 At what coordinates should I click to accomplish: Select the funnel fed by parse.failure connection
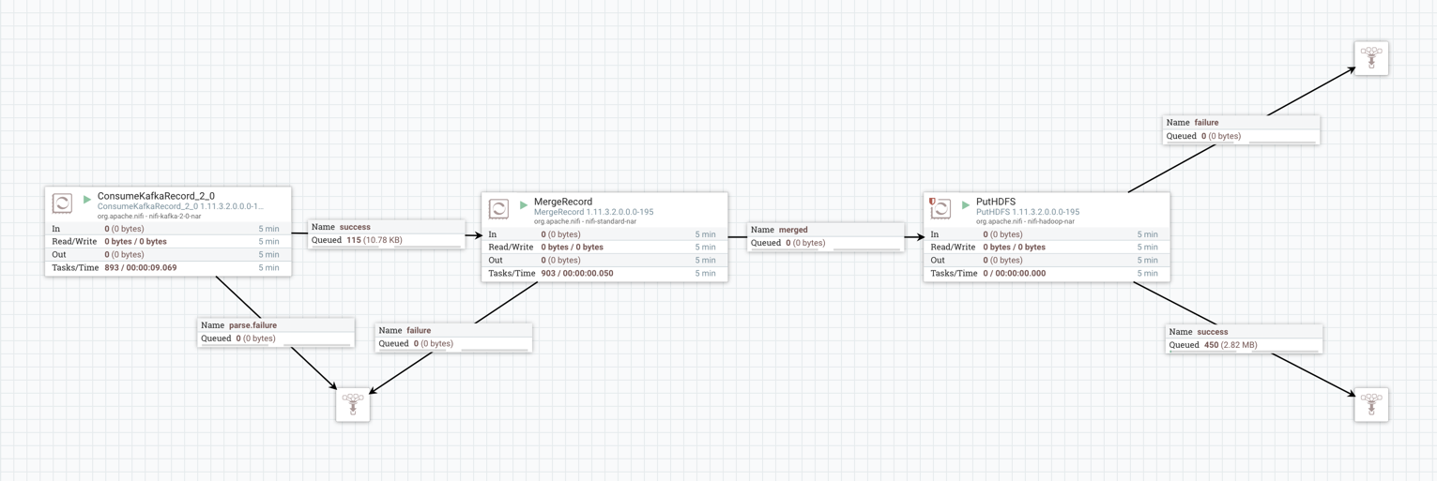(353, 404)
